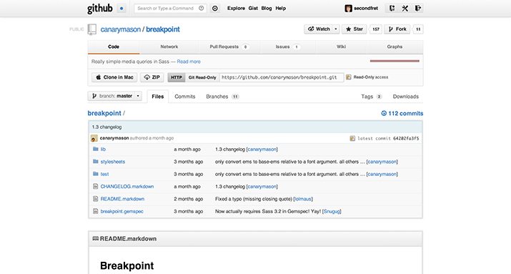Click the canarymason commit author avatar
The image size is (511, 274).
[x=94, y=138]
